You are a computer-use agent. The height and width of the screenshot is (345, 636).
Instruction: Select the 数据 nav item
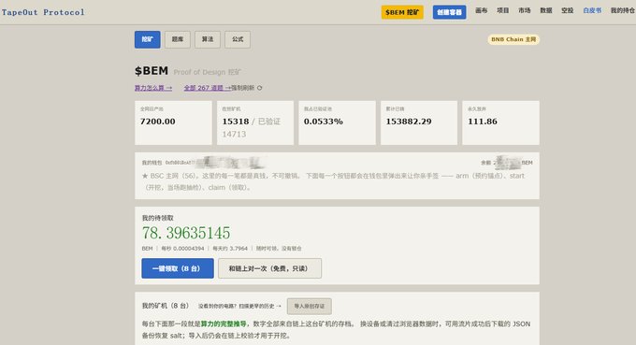(545, 10)
